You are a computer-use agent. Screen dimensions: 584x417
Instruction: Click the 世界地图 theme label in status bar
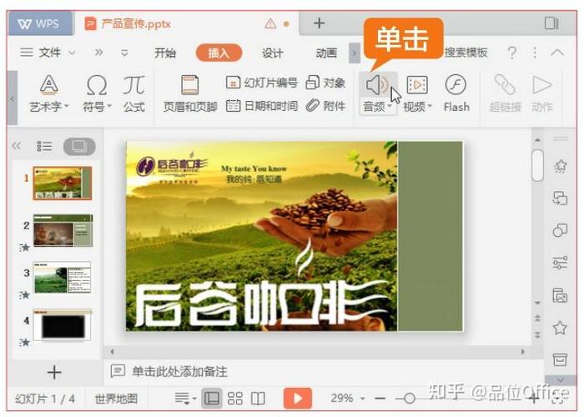[x=116, y=399]
